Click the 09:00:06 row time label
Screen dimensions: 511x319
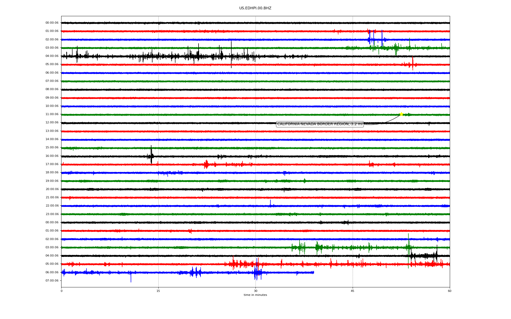[x=52, y=98]
